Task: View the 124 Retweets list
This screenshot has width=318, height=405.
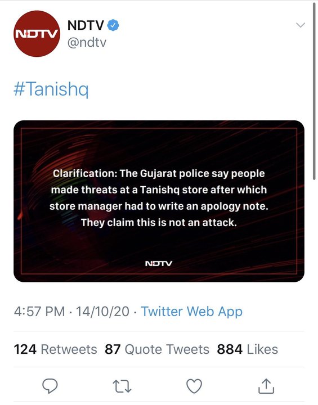Action: tap(55, 349)
